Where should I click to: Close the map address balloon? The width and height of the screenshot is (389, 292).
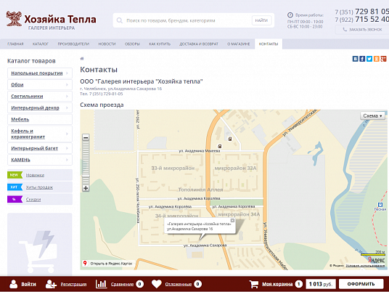(x=232, y=220)
